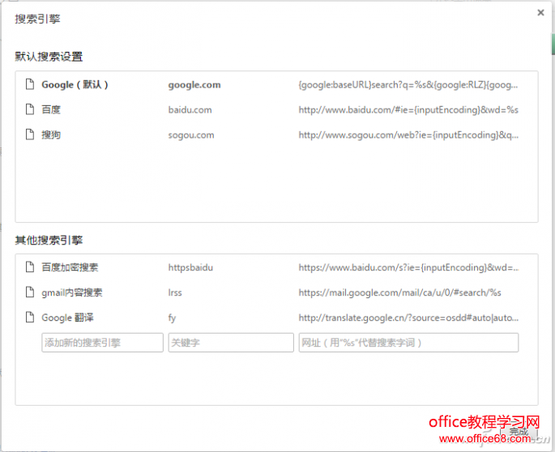Screen dimensions: 555x452
Task: Click the https://www.baidu.com/s?ie URL
Action: point(408,267)
